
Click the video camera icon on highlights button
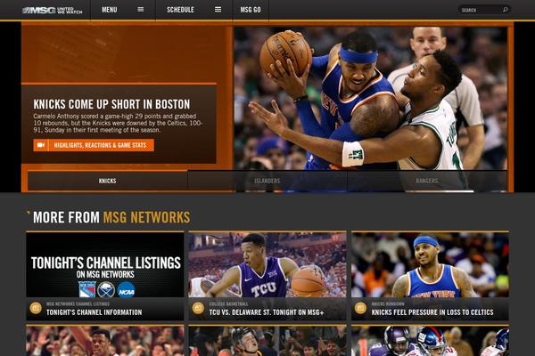(x=41, y=145)
